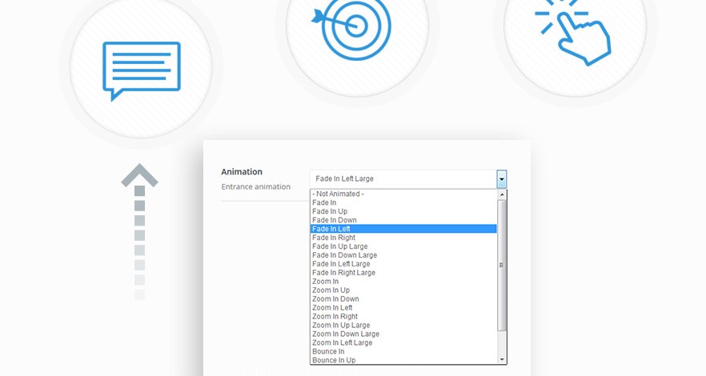Select 'Fade In Up' option
The height and width of the screenshot is (376, 706).
(x=403, y=211)
